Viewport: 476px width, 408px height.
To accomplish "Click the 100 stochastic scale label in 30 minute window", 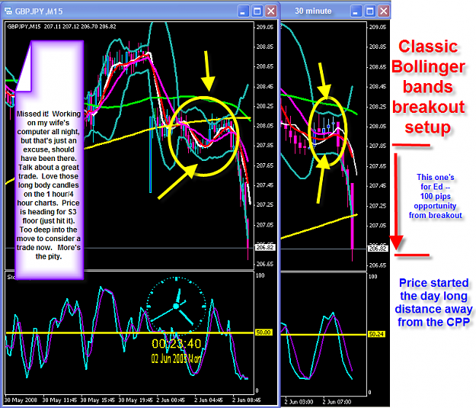I will click(372, 276).
